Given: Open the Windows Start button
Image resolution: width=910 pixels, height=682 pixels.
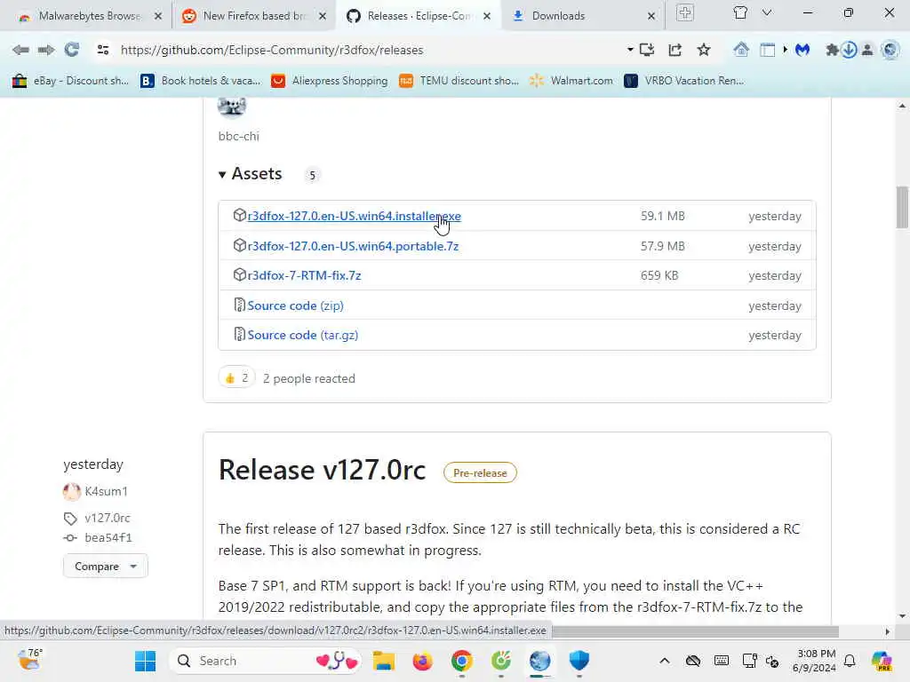Looking at the screenshot, I should [145, 661].
